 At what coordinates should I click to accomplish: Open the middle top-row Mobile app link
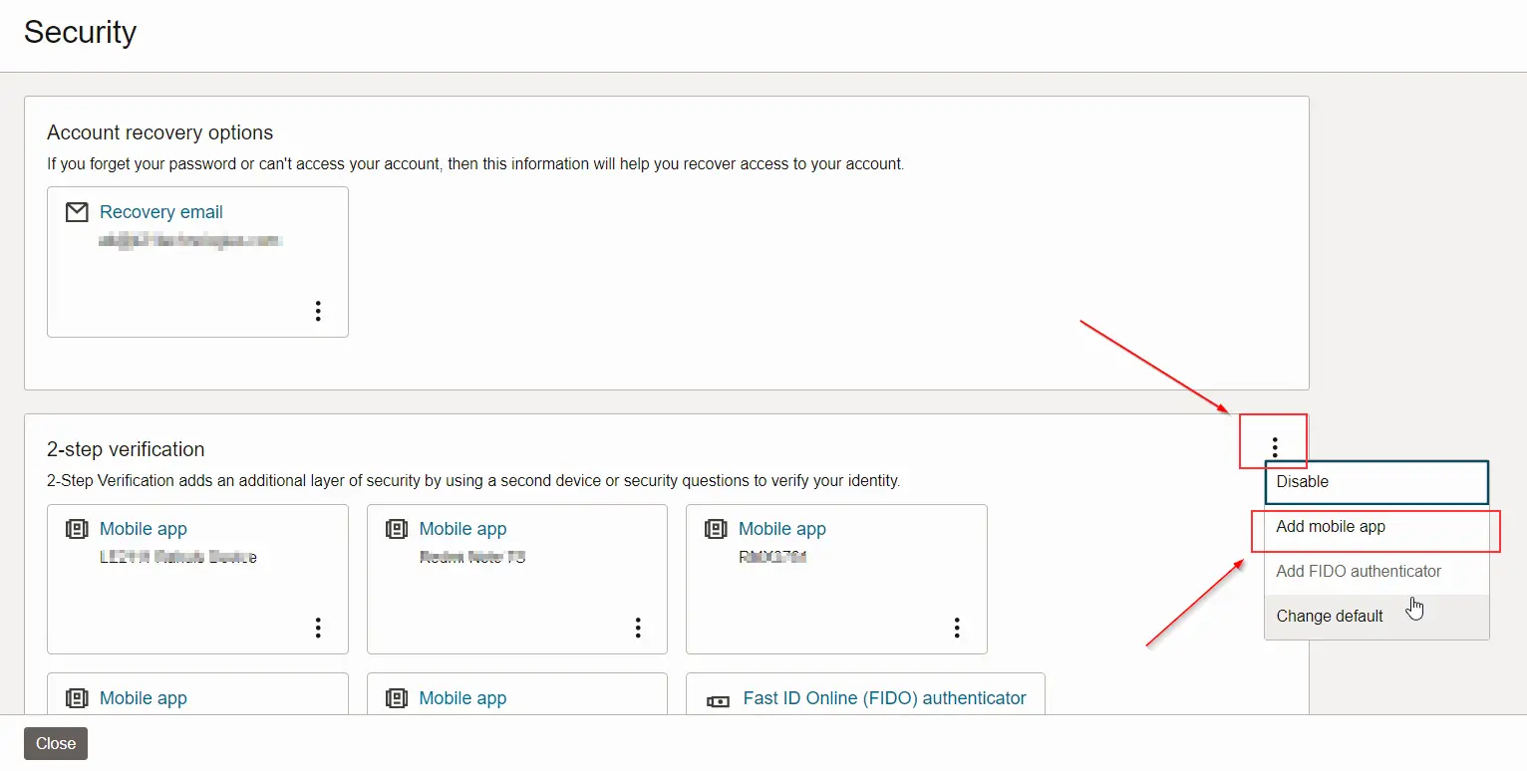[x=462, y=529]
